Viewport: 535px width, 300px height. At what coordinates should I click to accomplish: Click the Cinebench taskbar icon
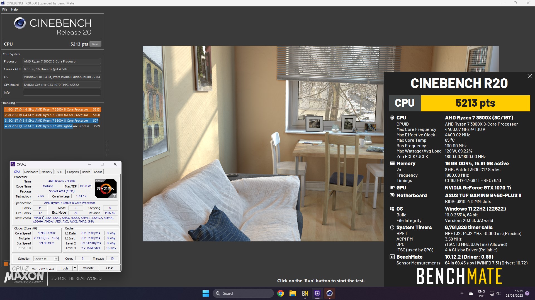coord(330,293)
